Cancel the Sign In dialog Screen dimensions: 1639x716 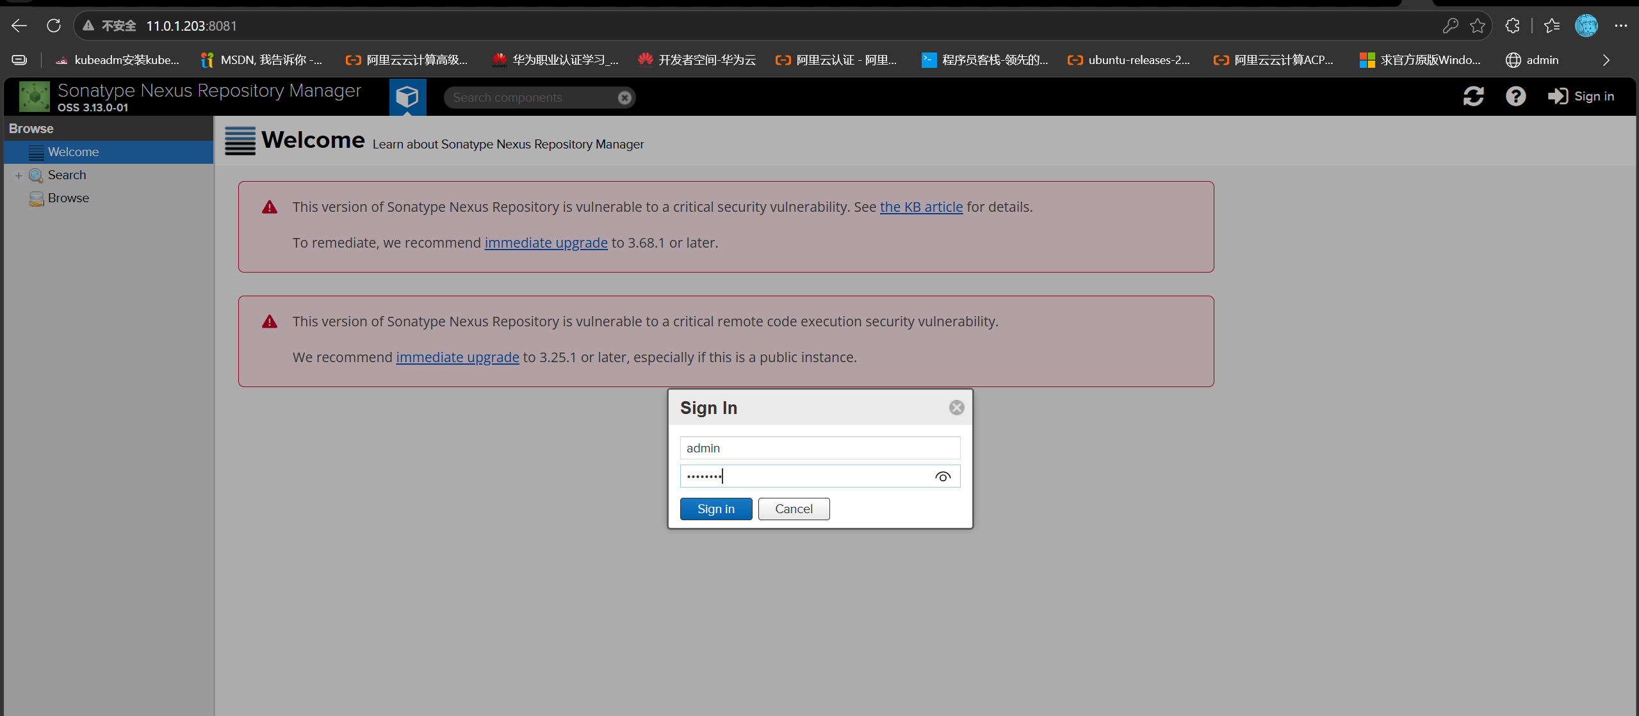tap(794, 509)
